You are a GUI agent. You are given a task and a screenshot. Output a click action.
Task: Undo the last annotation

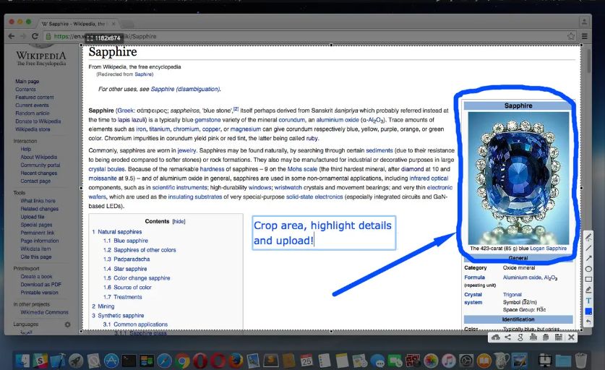coord(588,322)
